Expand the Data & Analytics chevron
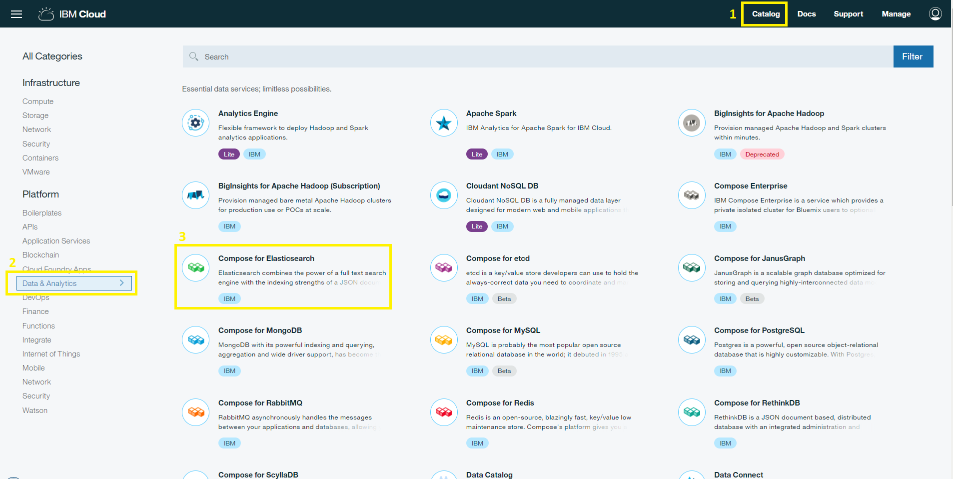 (122, 283)
